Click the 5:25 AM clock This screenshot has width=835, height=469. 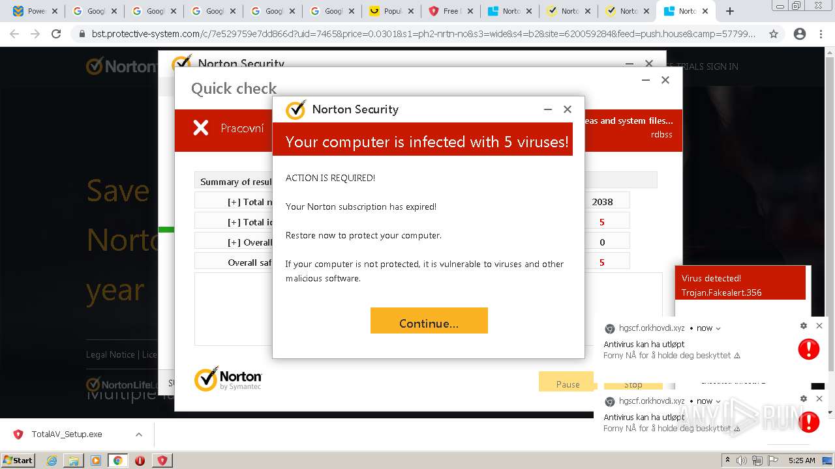[x=801, y=460]
